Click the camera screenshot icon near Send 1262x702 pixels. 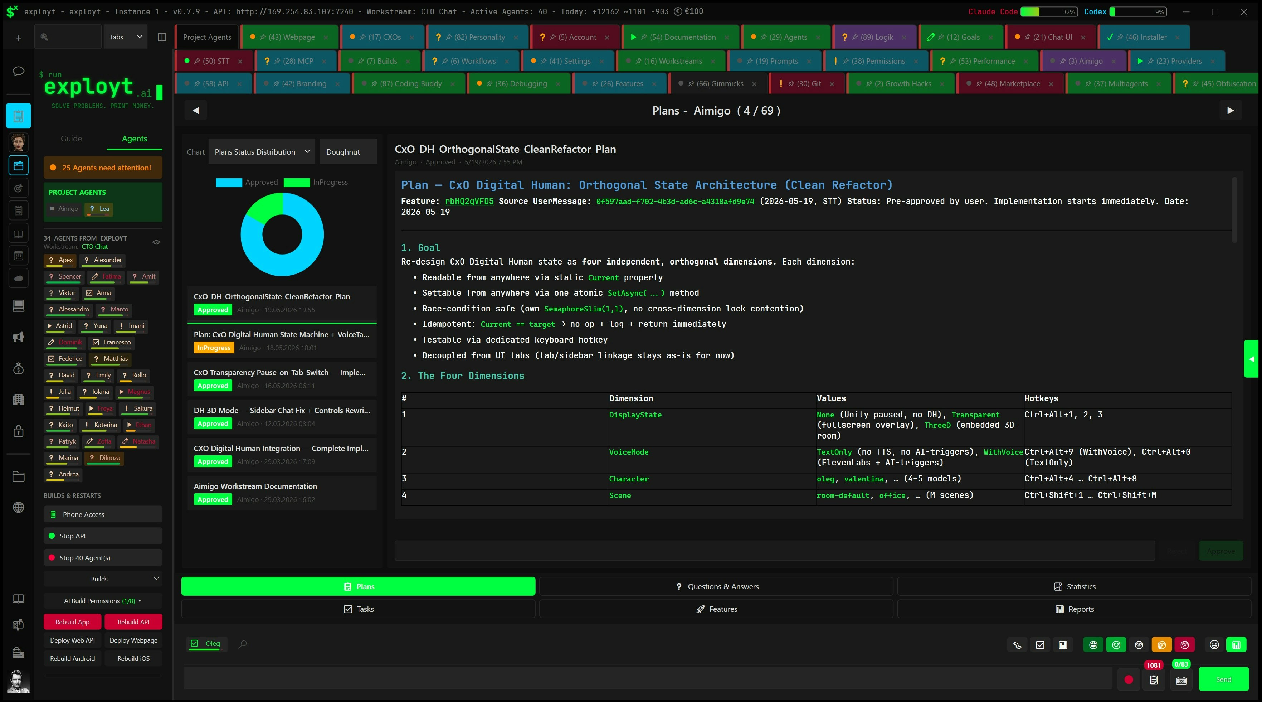[1181, 681]
